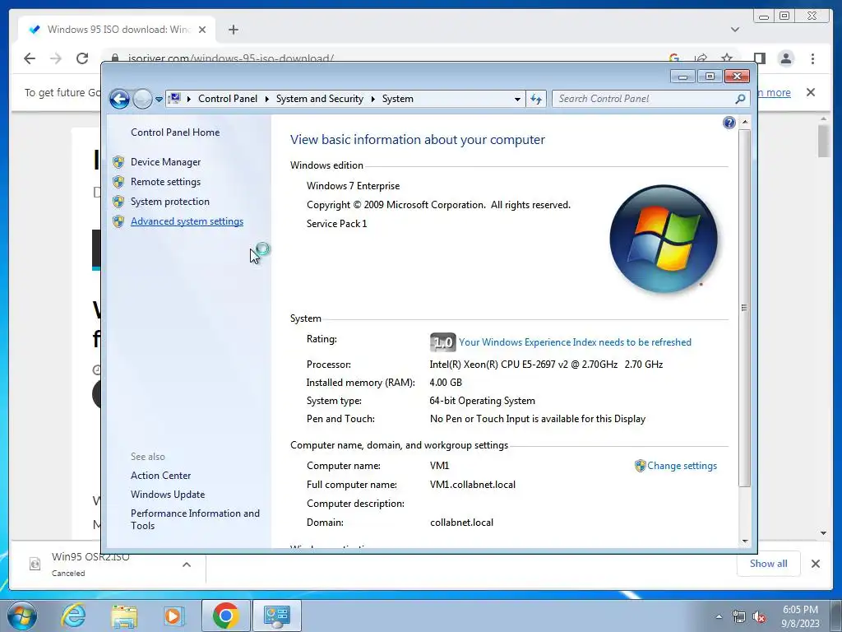Dismiss the Chrome info bar
Screen dimensions: 842x632
(x=811, y=92)
